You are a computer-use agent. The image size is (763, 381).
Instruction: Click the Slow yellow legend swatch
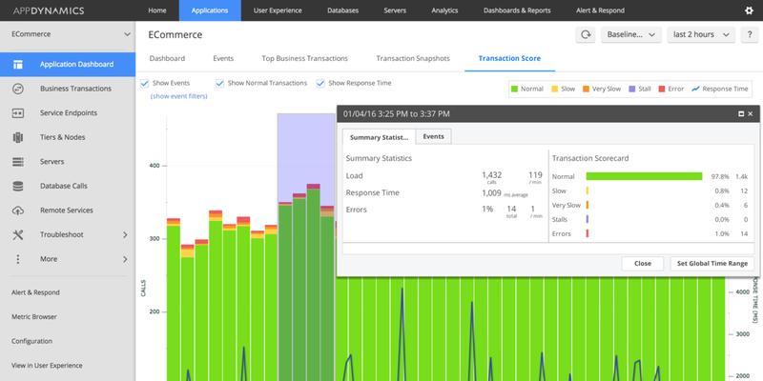coord(555,89)
